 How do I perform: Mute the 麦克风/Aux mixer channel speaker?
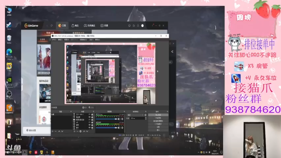click(119, 119)
